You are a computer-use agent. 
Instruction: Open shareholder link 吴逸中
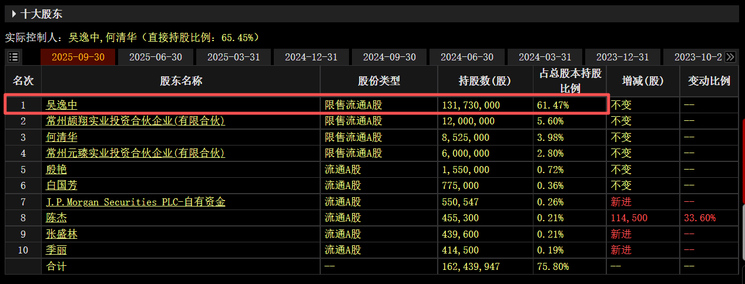[x=62, y=105]
